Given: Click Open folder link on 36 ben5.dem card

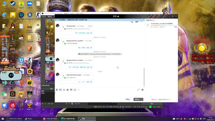Looking at the screenshot, I should 82,33.
